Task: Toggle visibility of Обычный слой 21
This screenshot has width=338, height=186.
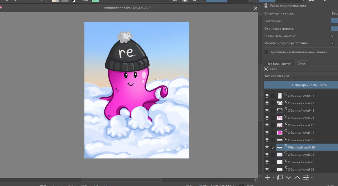Action: (x=267, y=118)
